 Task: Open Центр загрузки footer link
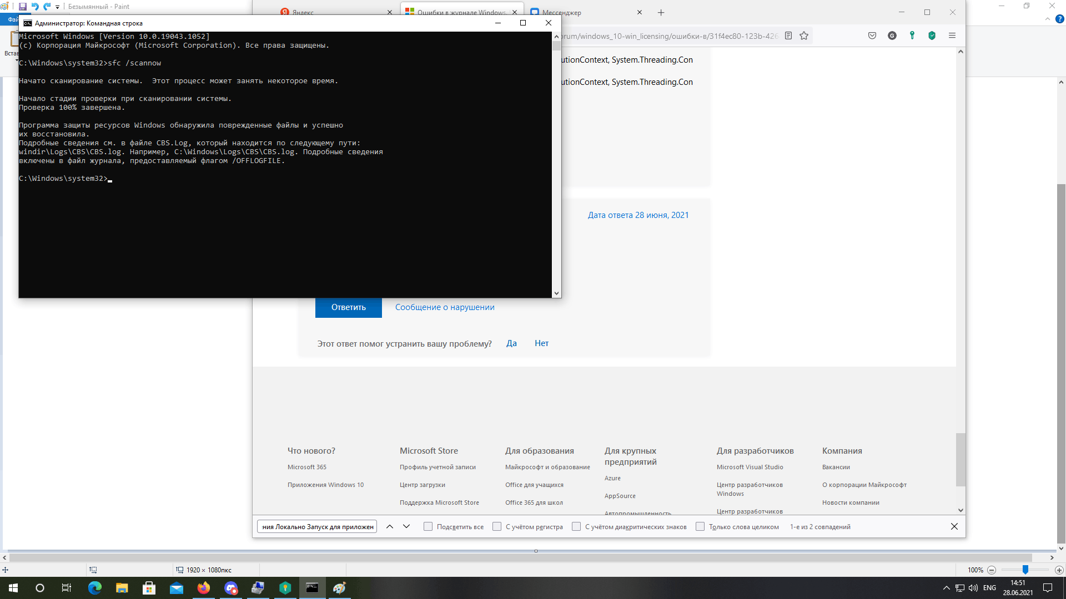422,485
